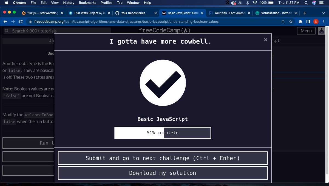Open Control Center in menu bar

point(322,3)
